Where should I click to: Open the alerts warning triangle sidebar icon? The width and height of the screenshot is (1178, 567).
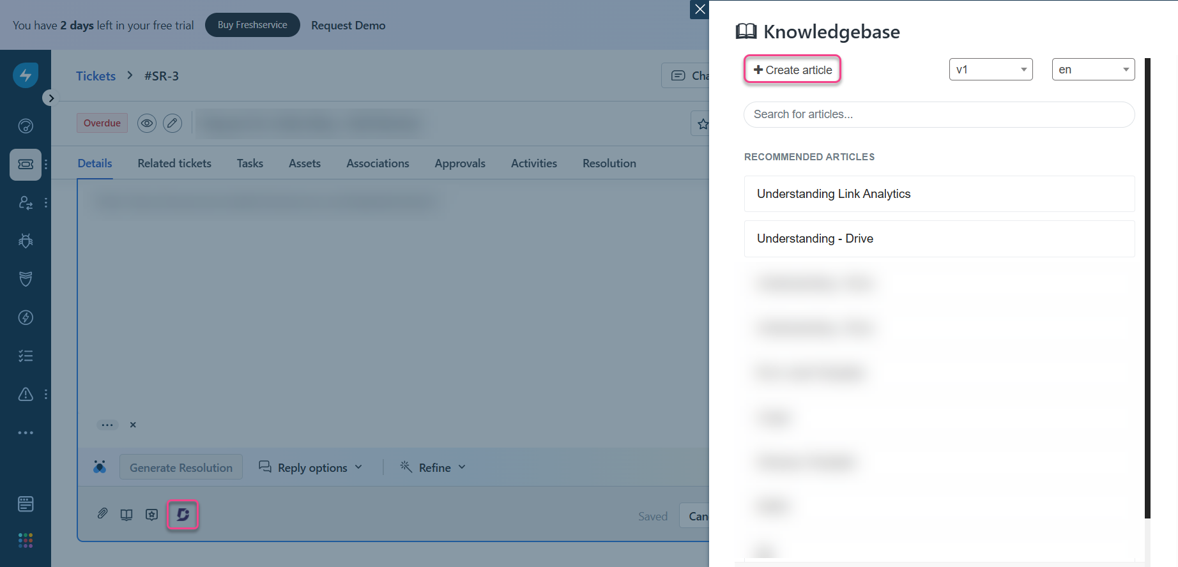(26, 394)
